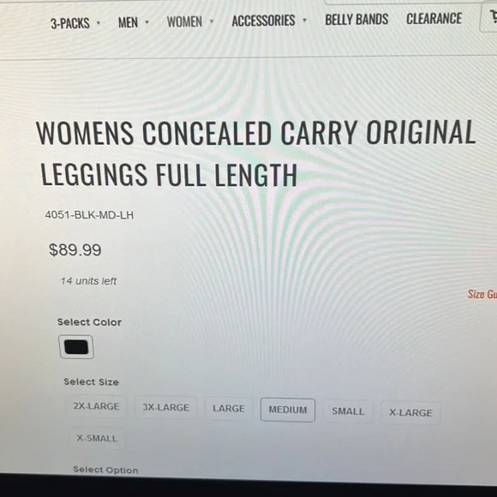This screenshot has height=497, width=497.
Task: Choose size SMALL
Action: click(x=348, y=411)
